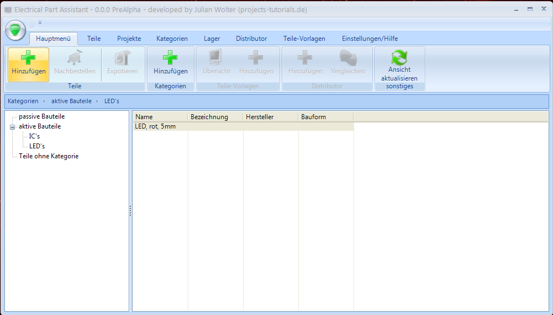This screenshot has width=553, height=315.
Task: Select the row LED, rot, 5mm
Action: click(243, 126)
